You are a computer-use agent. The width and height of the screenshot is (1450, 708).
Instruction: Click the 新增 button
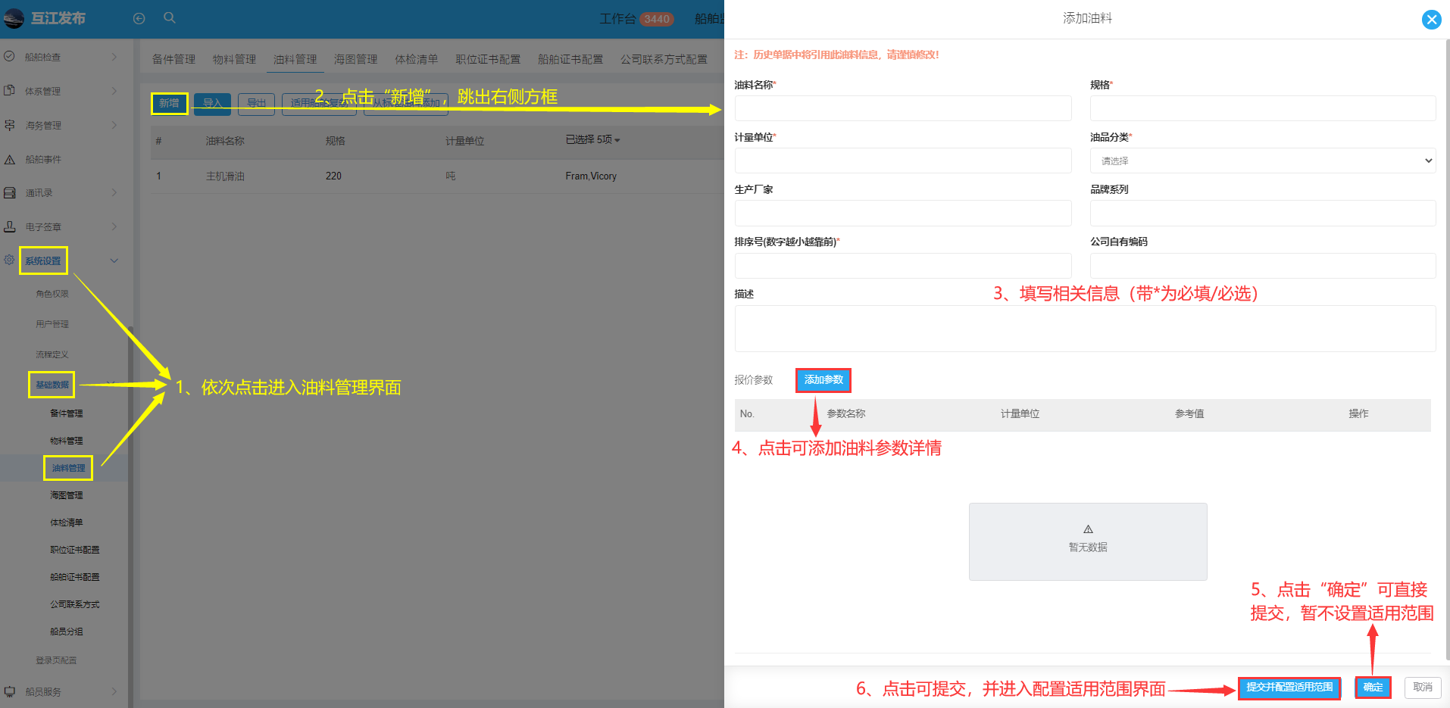[x=169, y=104]
